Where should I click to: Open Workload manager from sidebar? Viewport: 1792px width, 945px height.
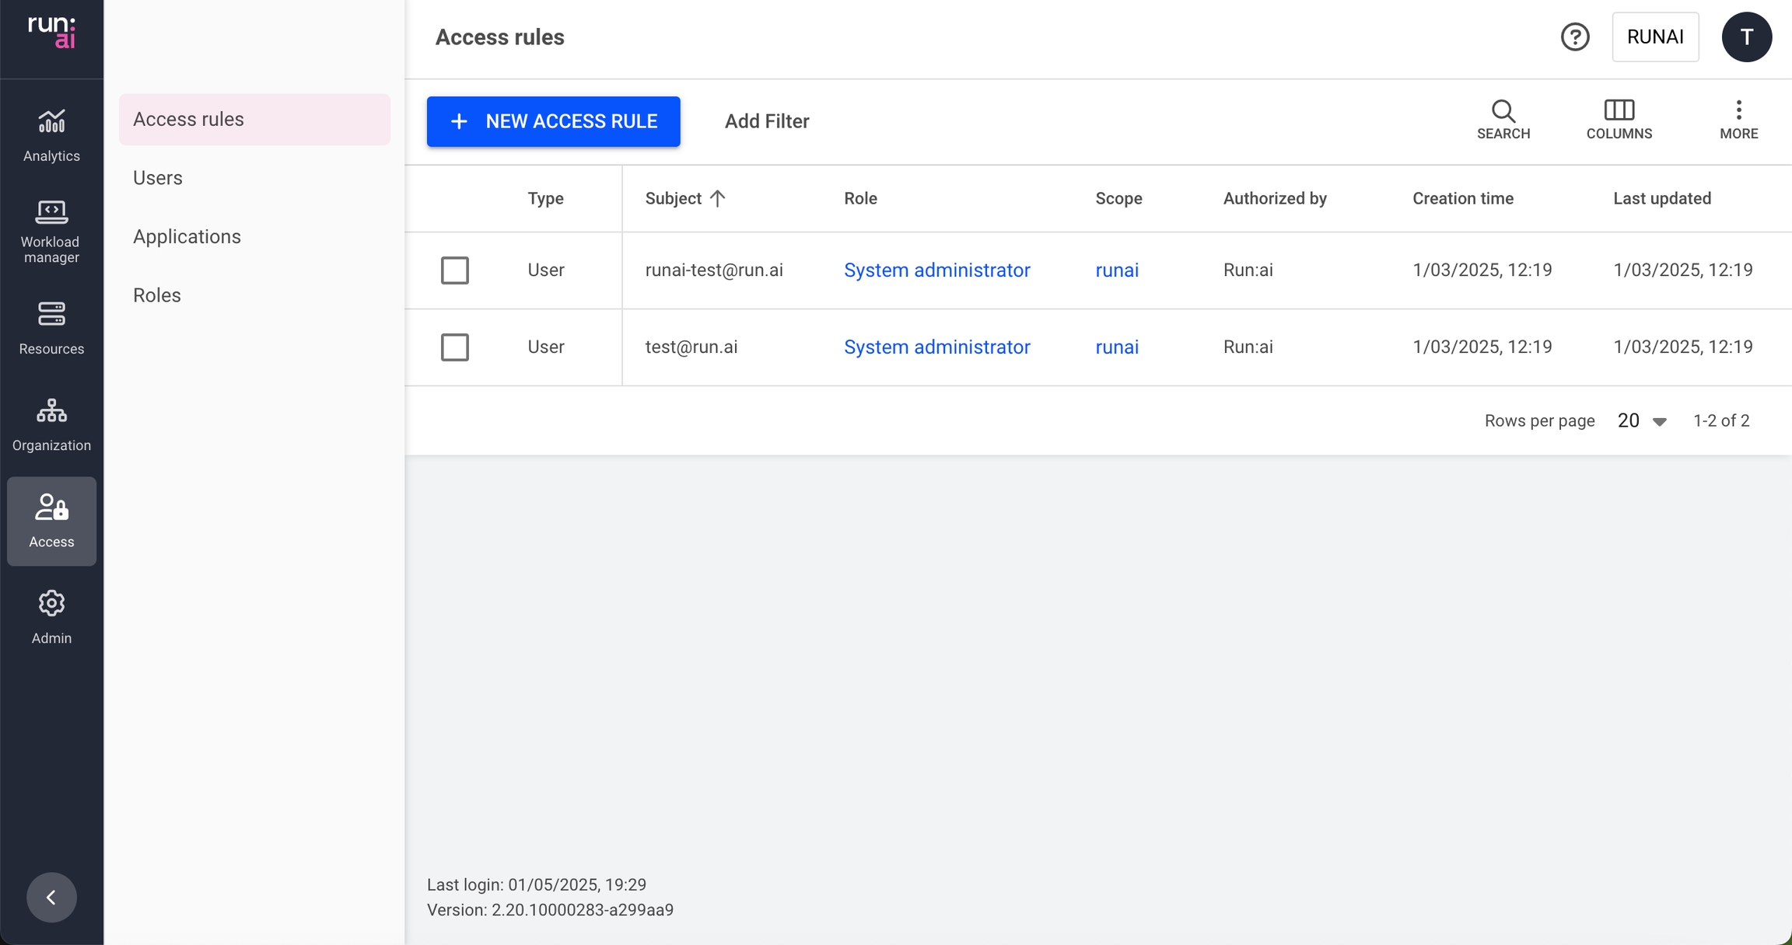coord(51,231)
